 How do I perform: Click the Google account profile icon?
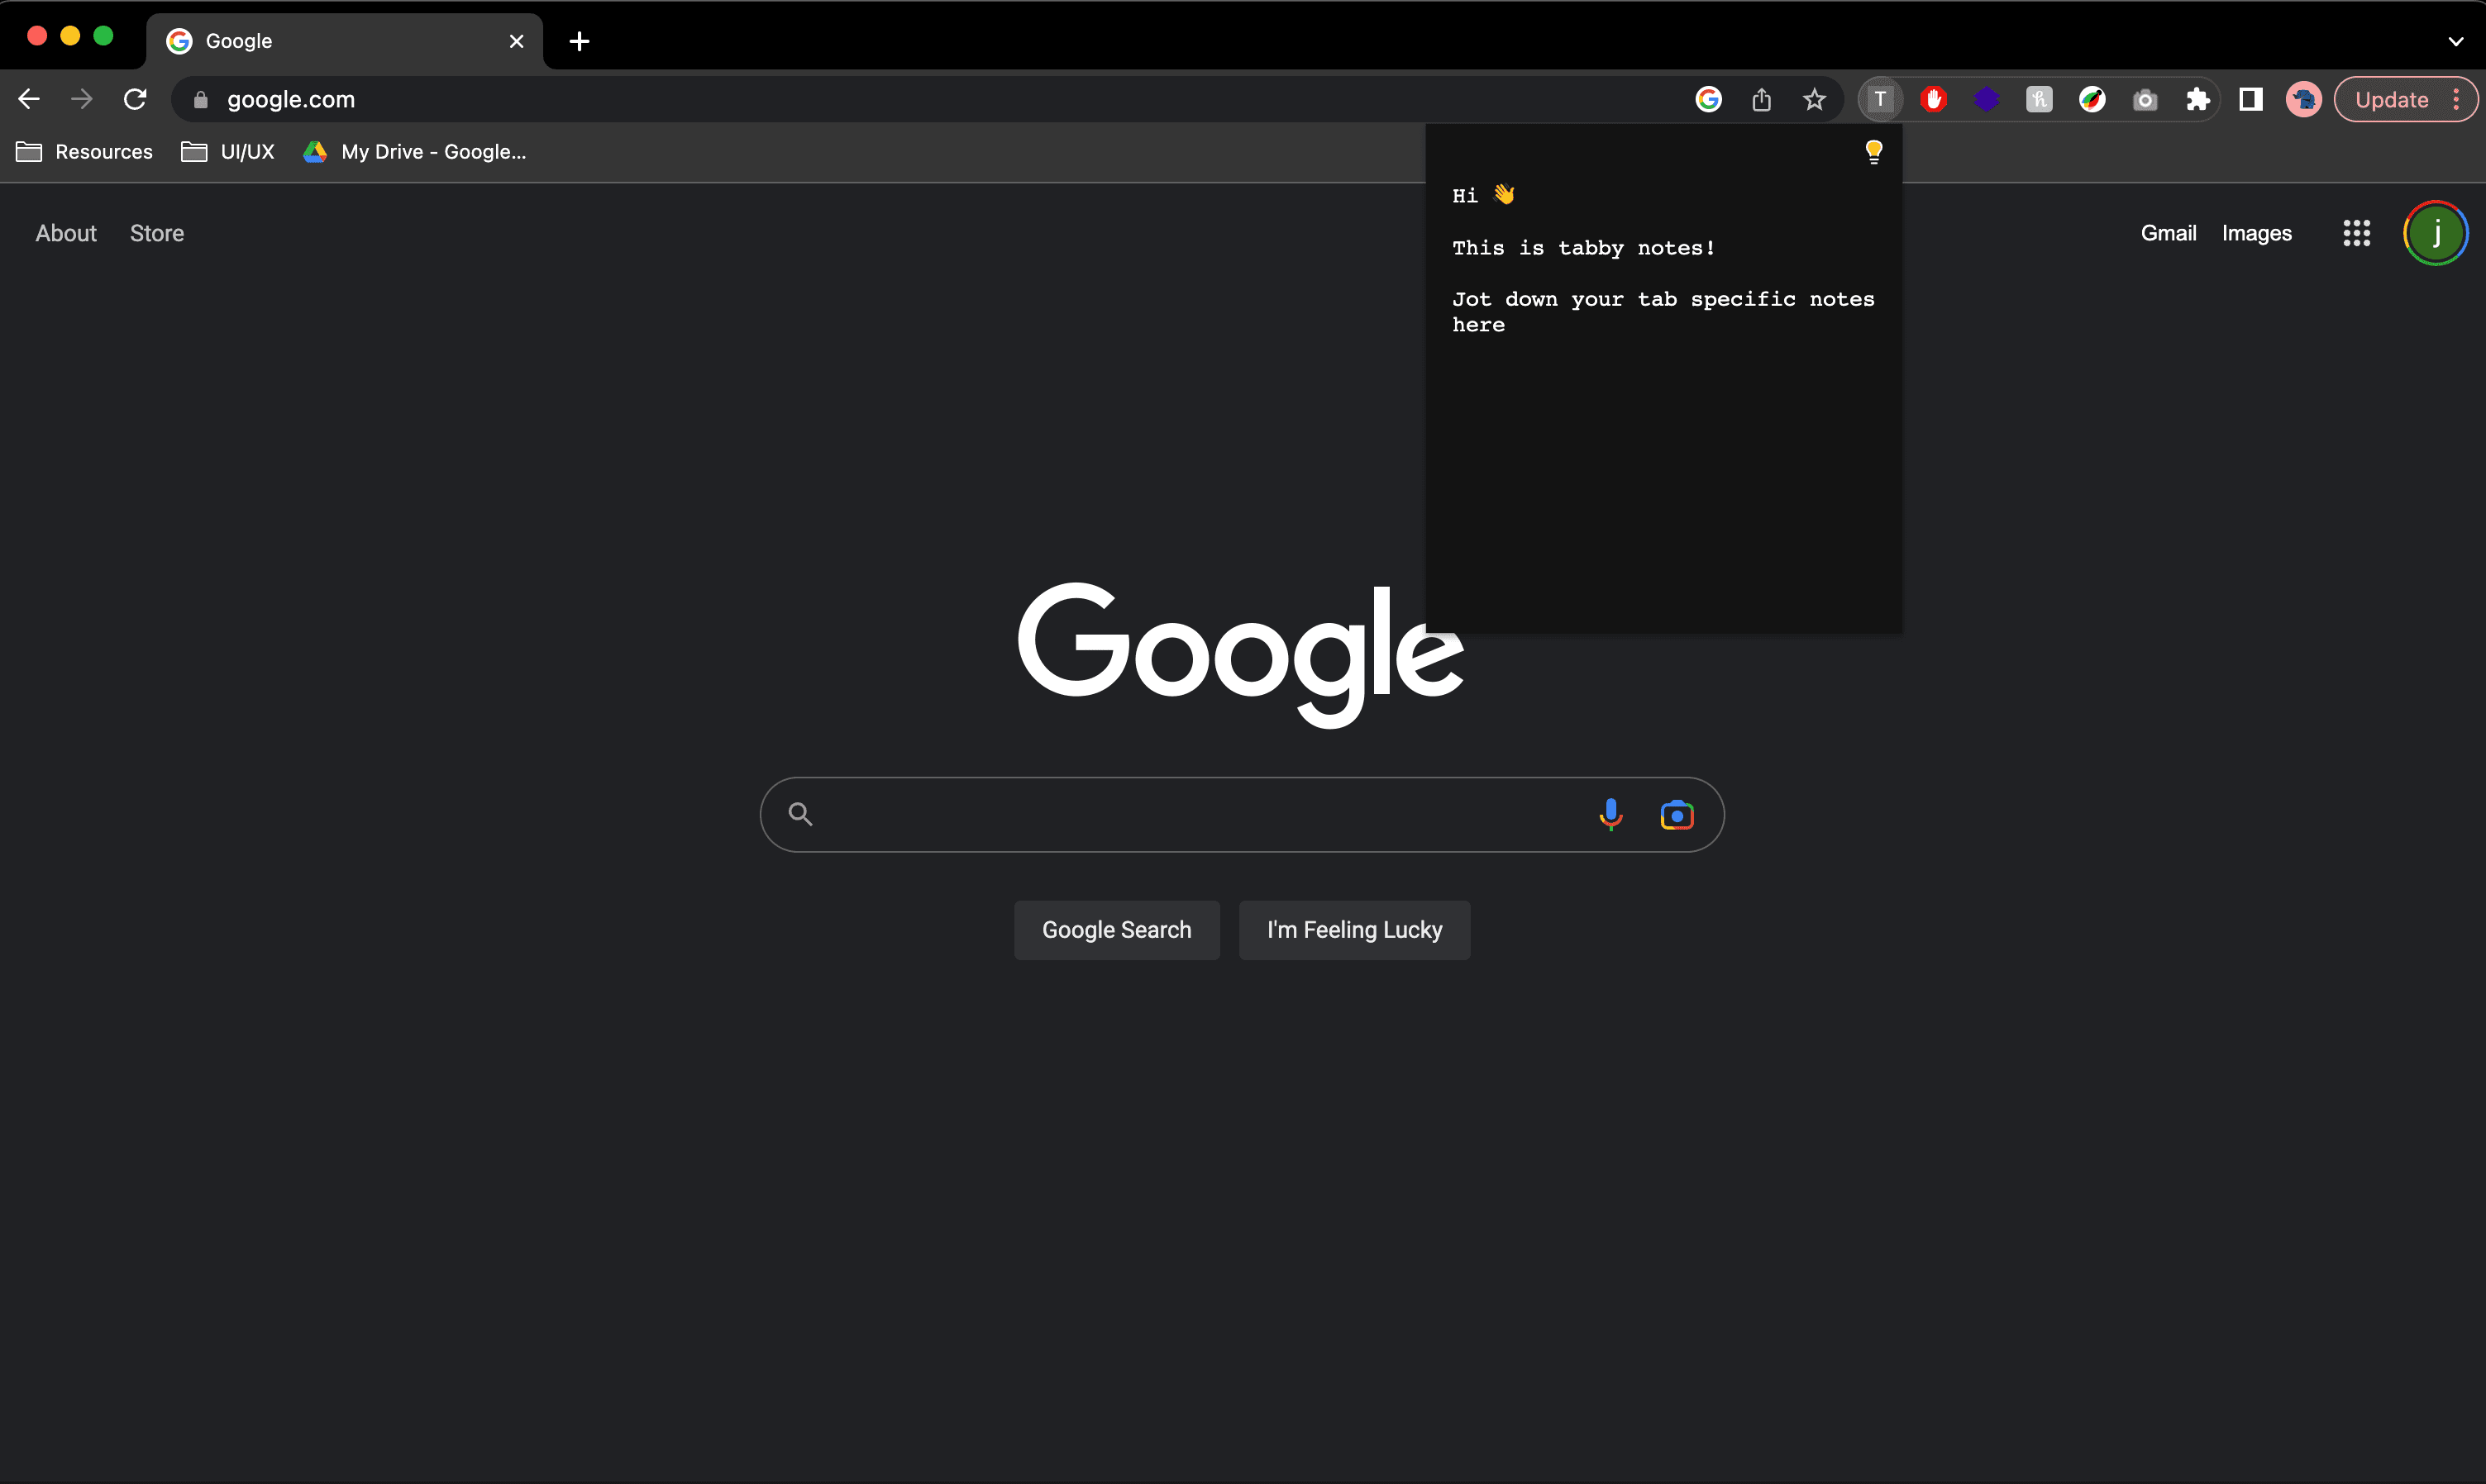(x=2435, y=231)
